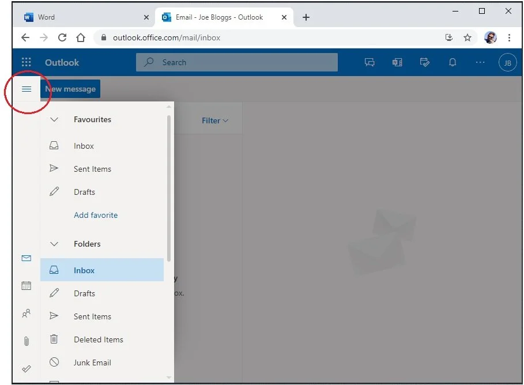
Task: Open the Deleted Items folder
Action: 102,339
